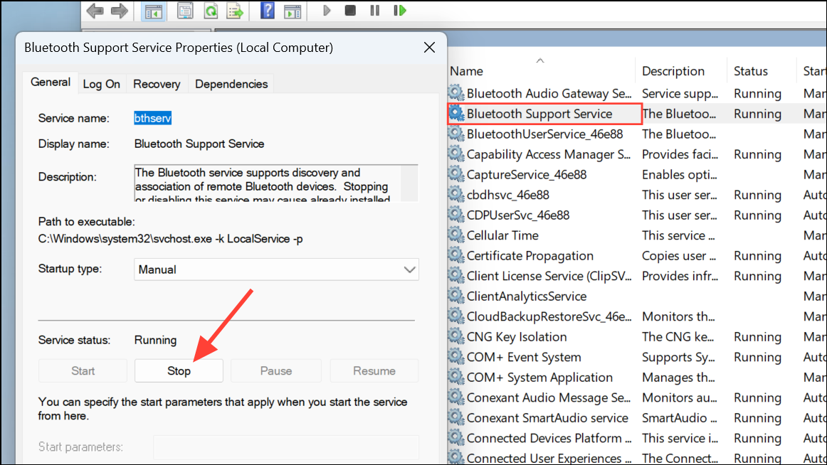This screenshot has height=465, width=827.
Task: Open the Dependencies tab
Action: pos(231,85)
